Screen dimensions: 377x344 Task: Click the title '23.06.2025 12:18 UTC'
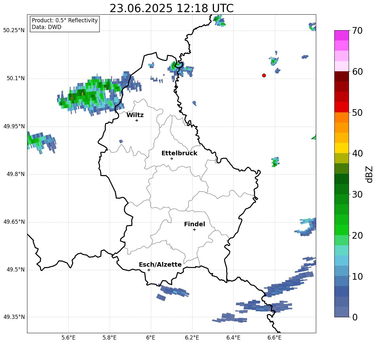point(171,8)
